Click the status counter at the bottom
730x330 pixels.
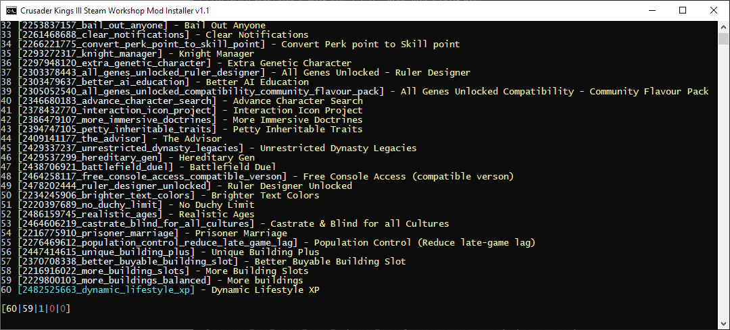tap(36, 309)
